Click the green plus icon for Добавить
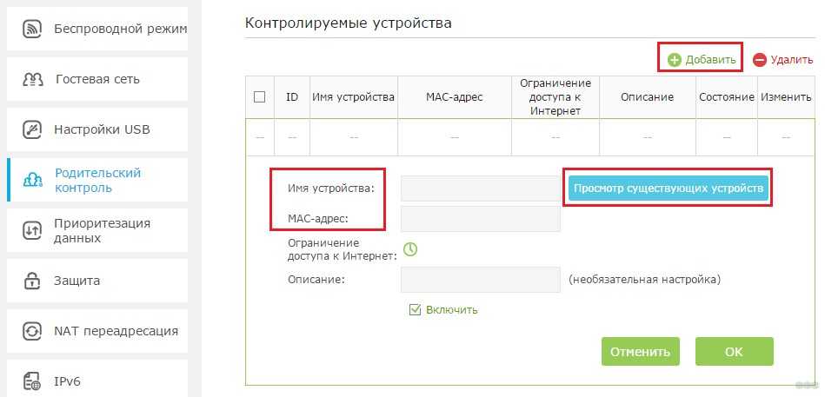Viewport: 825px width, 397px height. 674,60
